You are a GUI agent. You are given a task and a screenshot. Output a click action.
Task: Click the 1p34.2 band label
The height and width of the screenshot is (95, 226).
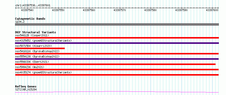(x=20, y=22)
